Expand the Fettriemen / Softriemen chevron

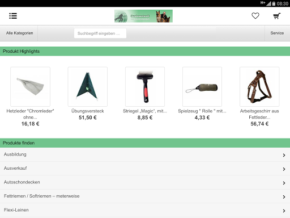pos(284,197)
